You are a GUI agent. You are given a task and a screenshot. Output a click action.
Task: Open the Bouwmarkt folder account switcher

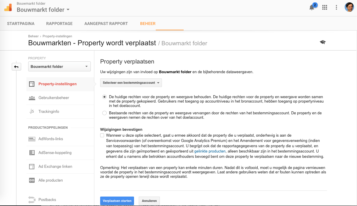[x=43, y=10]
